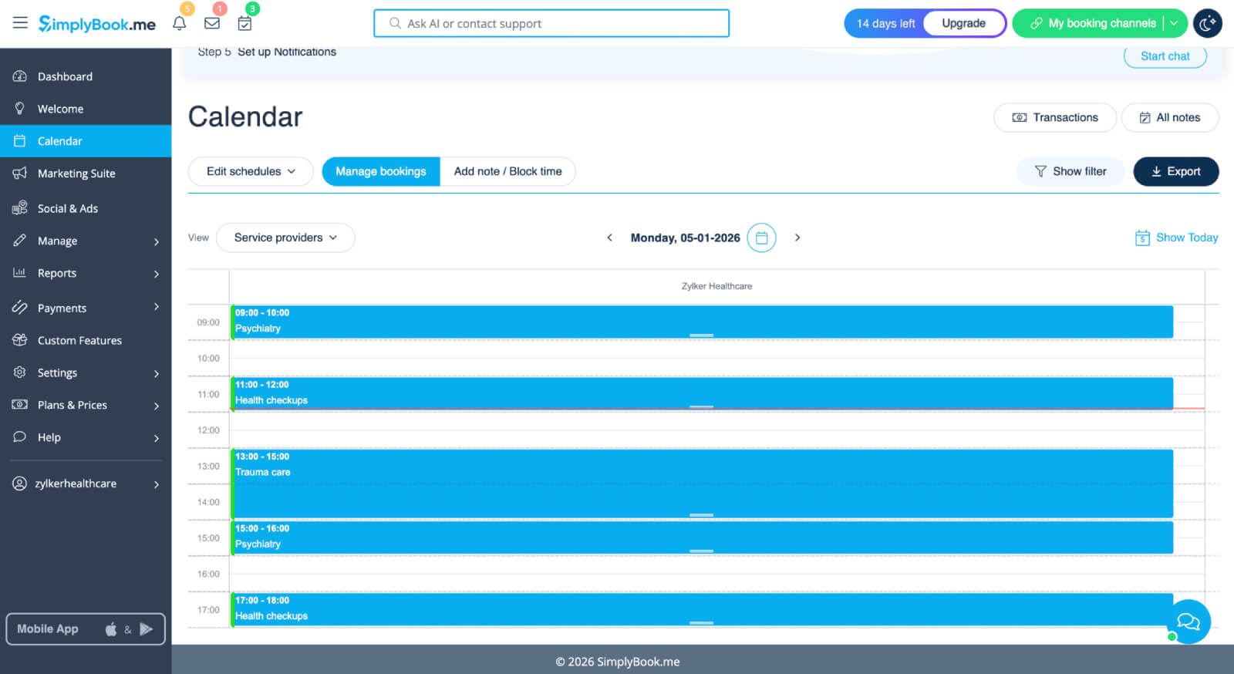The width and height of the screenshot is (1234, 674).
Task: Click the Show Today link
Action: pyautogui.click(x=1177, y=238)
